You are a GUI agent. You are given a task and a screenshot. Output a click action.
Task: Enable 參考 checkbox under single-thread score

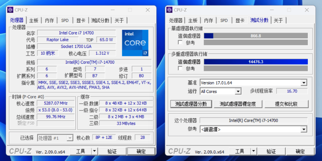(180, 43)
